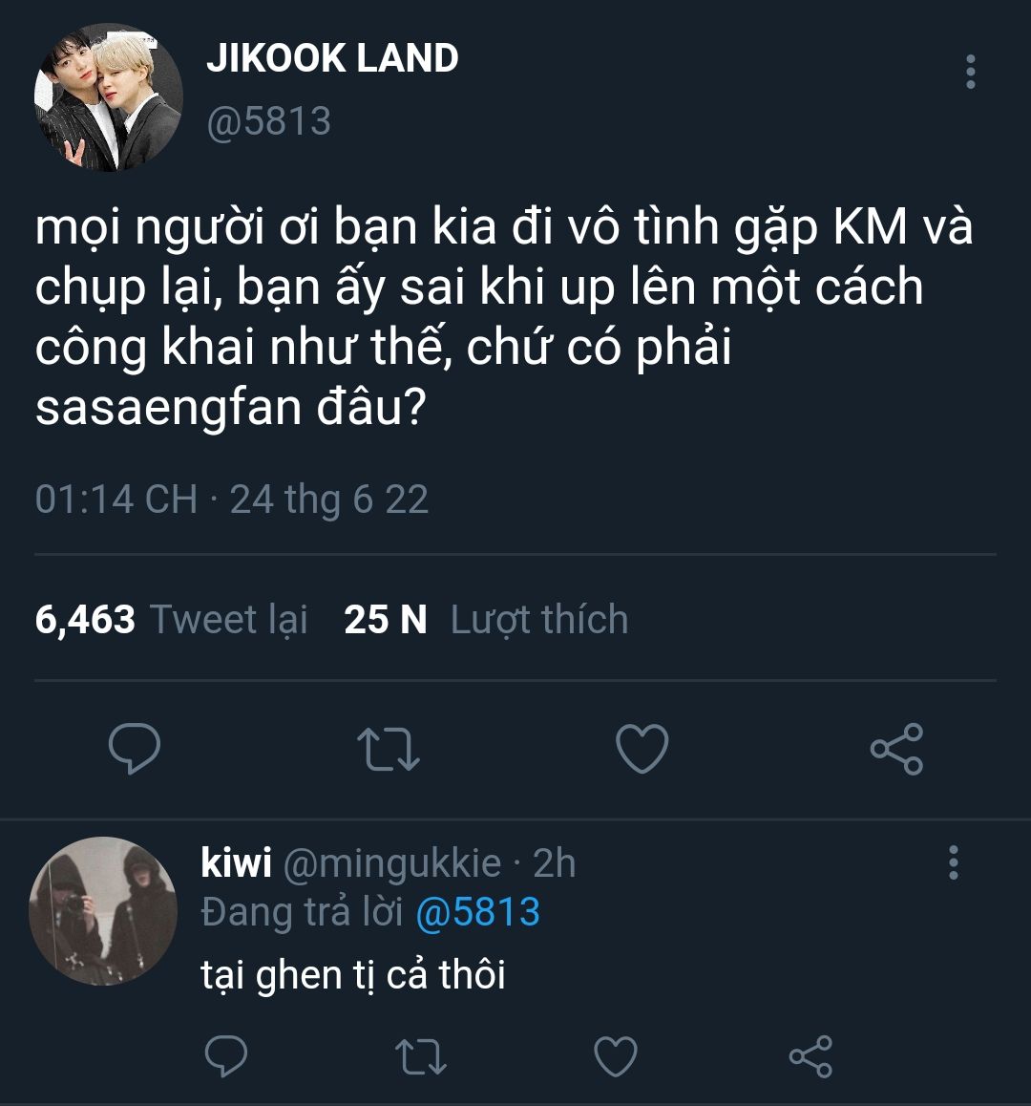Viewport: 1031px width, 1106px height.
Task: Open the blue @5813 mention link
Action: (478, 912)
